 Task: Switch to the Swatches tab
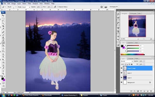[x=130, y=43]
